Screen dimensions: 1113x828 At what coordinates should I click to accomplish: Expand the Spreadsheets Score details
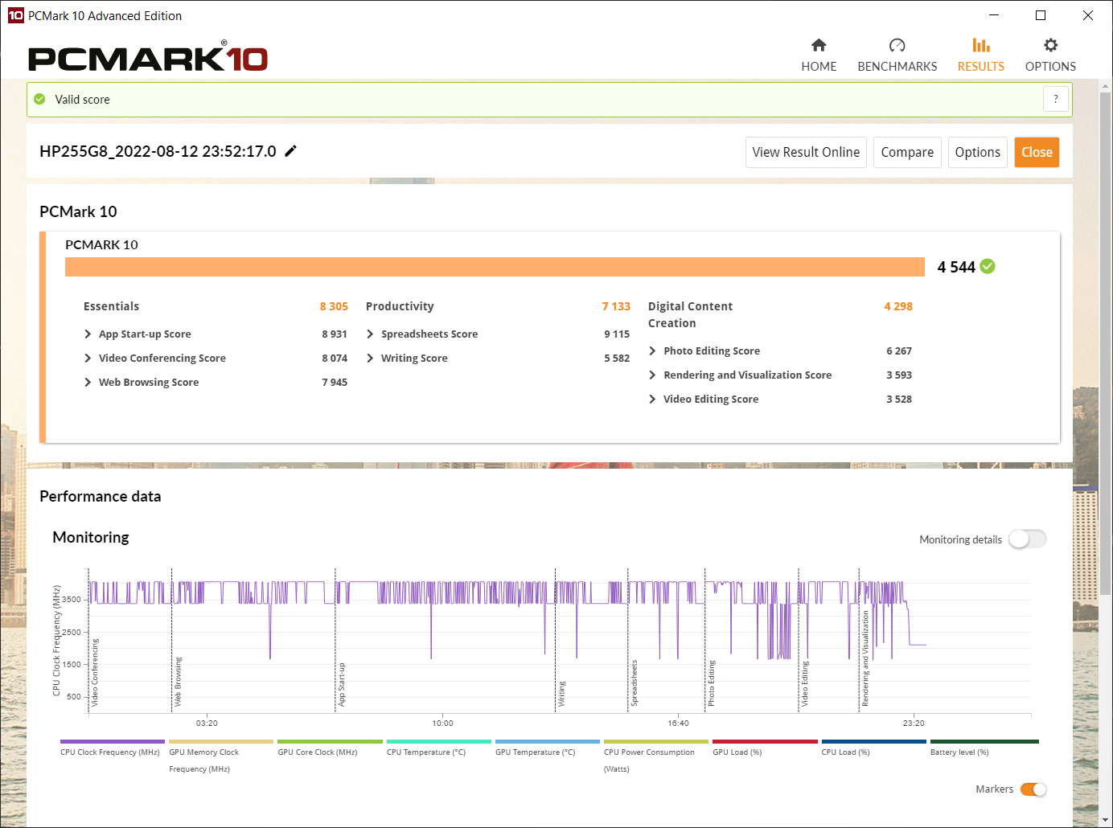(x=371, y=334)
